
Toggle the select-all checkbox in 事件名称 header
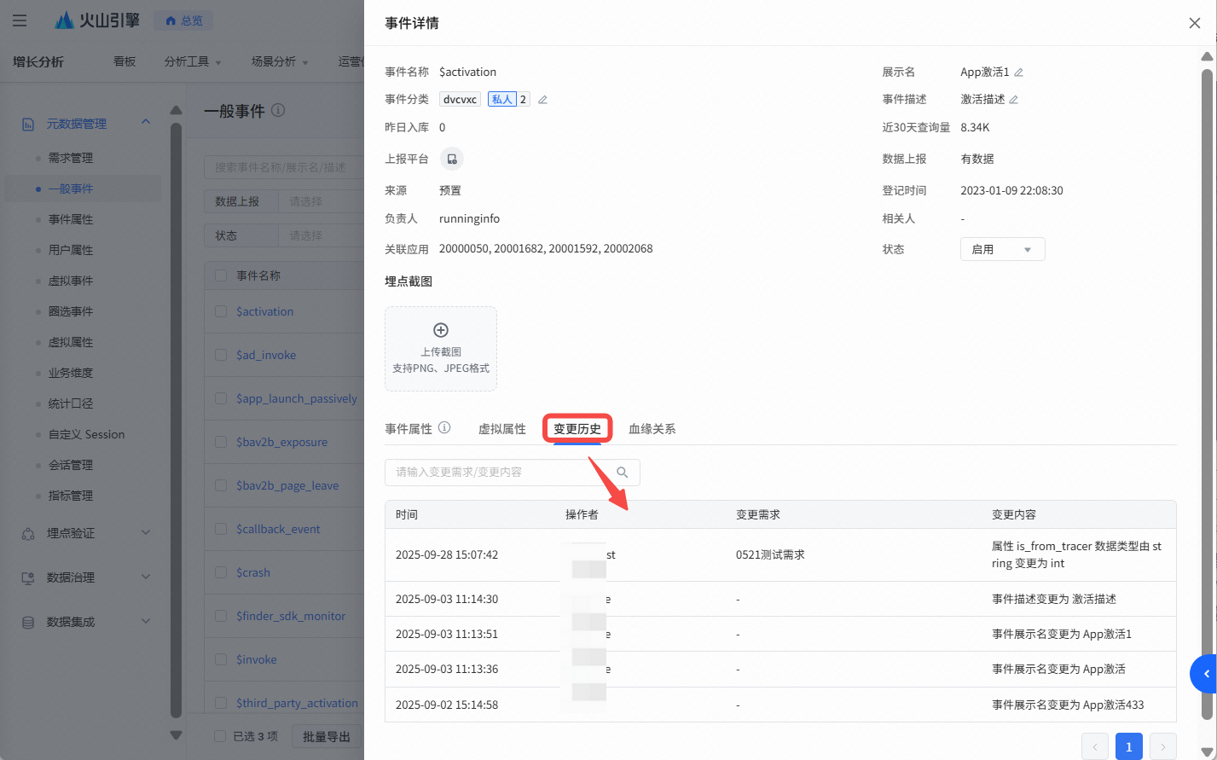[x=221, y=276]
